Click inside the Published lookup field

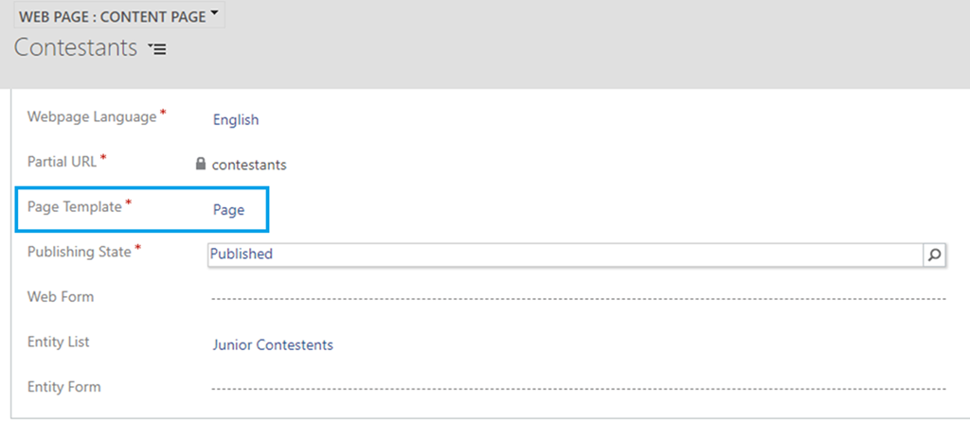564,254
